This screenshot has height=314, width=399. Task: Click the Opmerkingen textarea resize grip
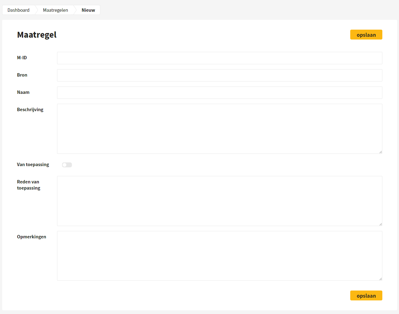(380, 279)
